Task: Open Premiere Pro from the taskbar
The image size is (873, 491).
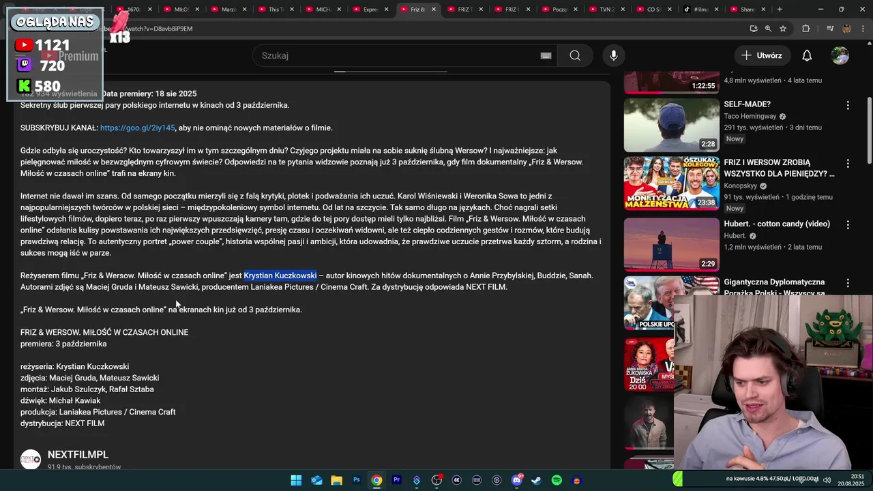Action: pos(396,480)
